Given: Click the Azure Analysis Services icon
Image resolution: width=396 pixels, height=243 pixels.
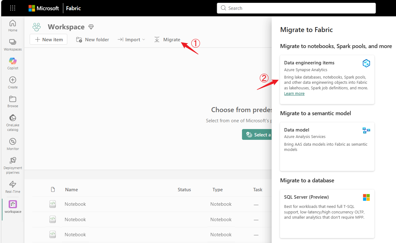Looking at the screenshot, I should [x=366, y=131].
